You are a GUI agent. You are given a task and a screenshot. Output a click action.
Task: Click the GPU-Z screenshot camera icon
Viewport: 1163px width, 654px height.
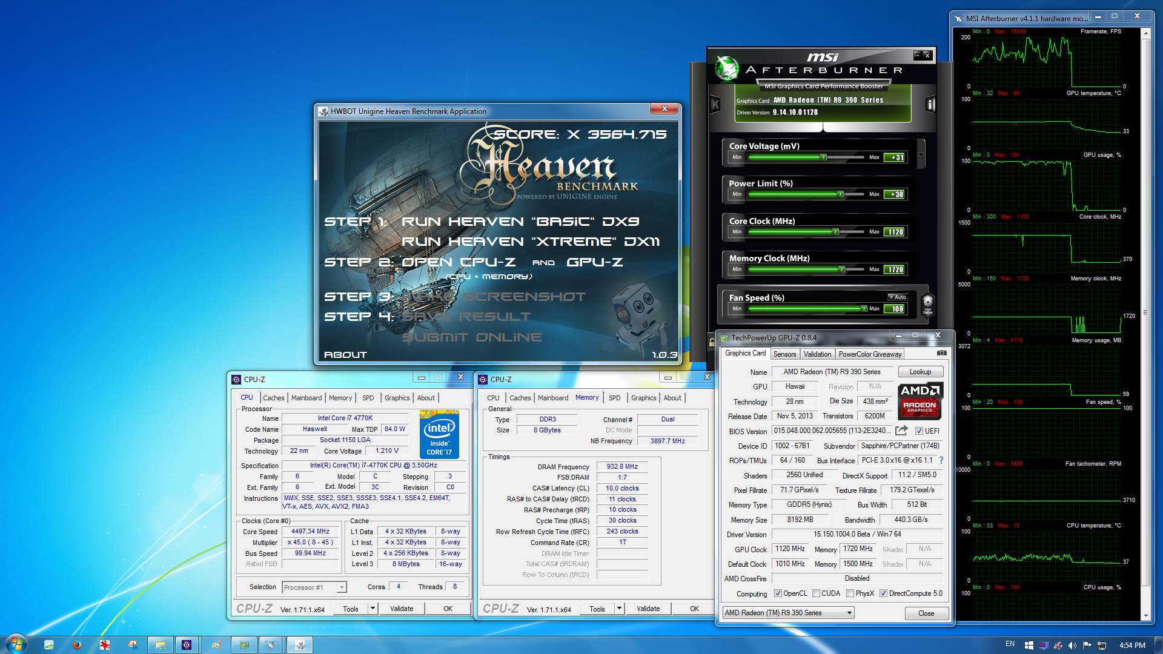click(941, 353)
